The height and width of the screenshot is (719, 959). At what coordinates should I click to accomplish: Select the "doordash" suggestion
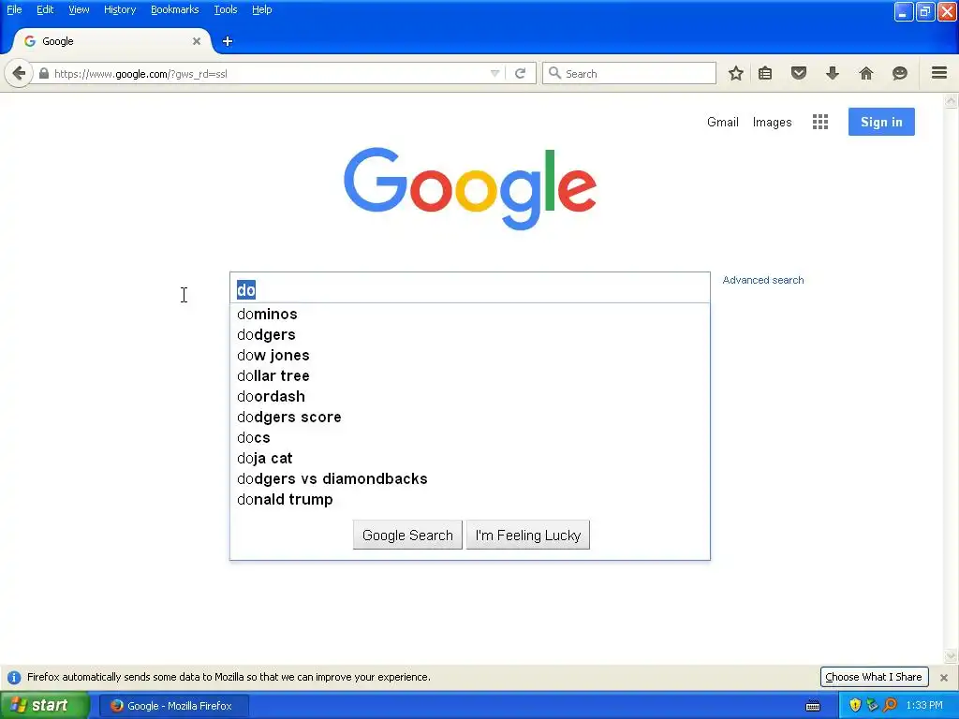click(x=470, y=397)
